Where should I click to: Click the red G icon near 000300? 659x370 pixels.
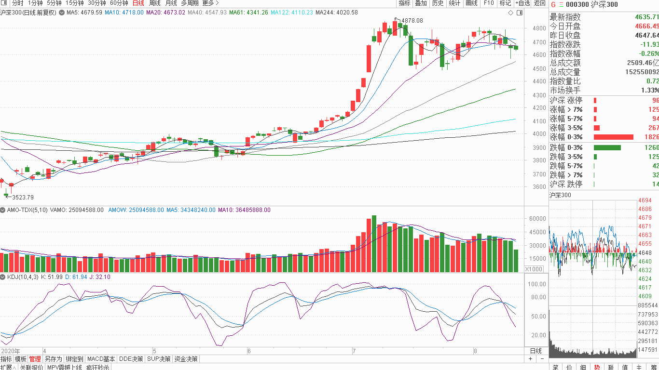tap(553, 4)
